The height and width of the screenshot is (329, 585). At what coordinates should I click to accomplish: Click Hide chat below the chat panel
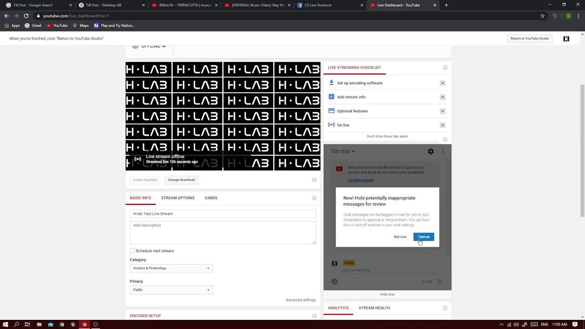click(387, 294)
